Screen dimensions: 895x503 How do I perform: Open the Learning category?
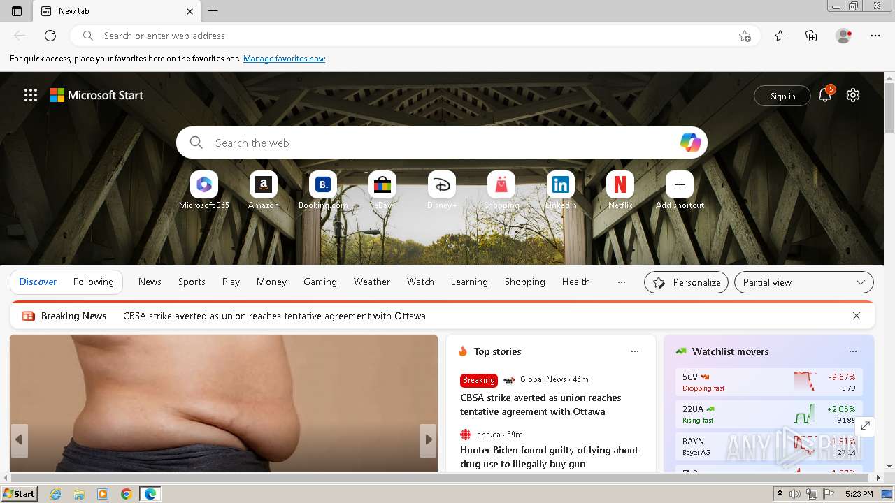[x=469, y=282]
